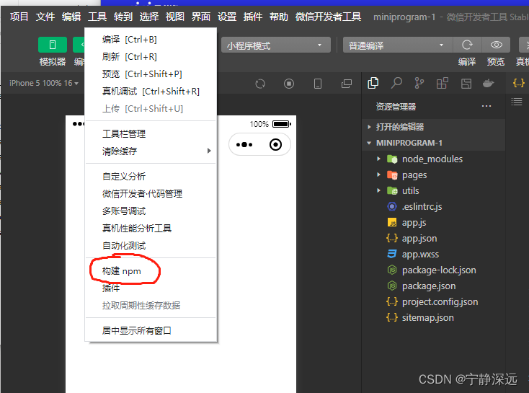Screen dimensions: 529x393
Task: Click the detach simulator window icon
Action: click(347, 84)
